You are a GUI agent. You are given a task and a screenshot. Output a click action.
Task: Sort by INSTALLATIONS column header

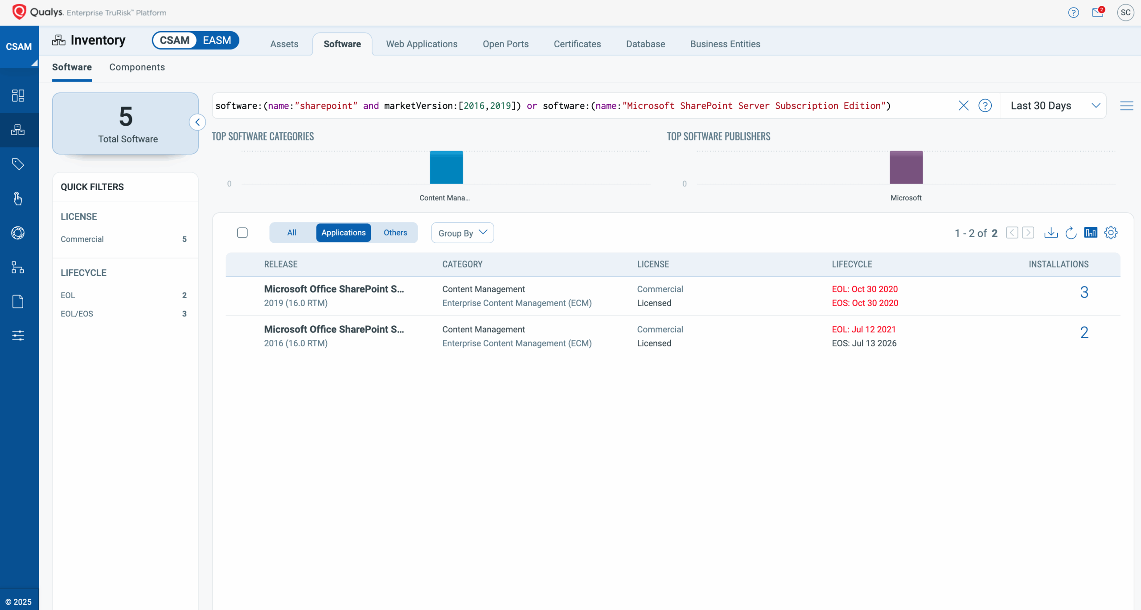[x=1059, y=264]
